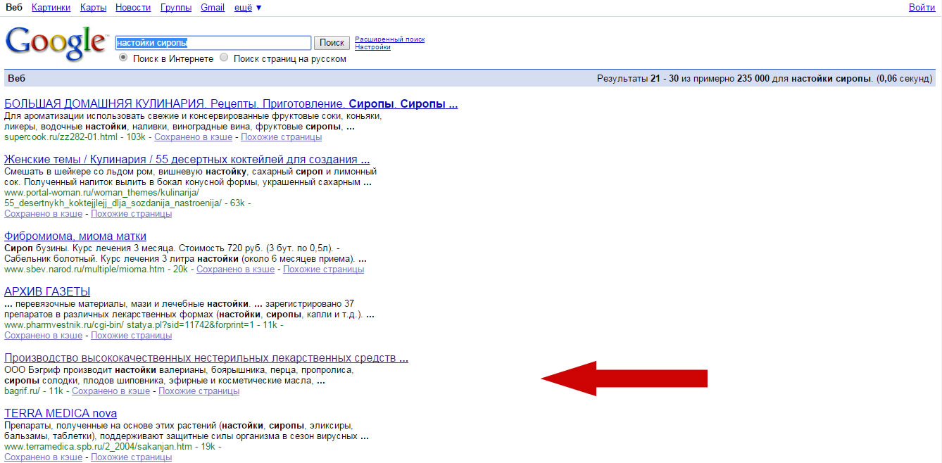The width and height of the screenshot is (942, 463).
Task: Click the 'www.pharmvestnik.ru/cgi-bin/' URL text
Action: (x=64, y=324)
